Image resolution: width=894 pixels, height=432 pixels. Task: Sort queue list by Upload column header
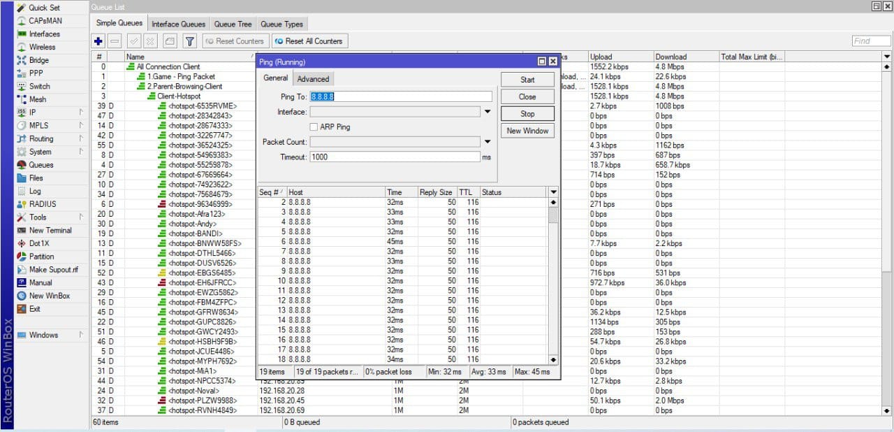point(620,57)
